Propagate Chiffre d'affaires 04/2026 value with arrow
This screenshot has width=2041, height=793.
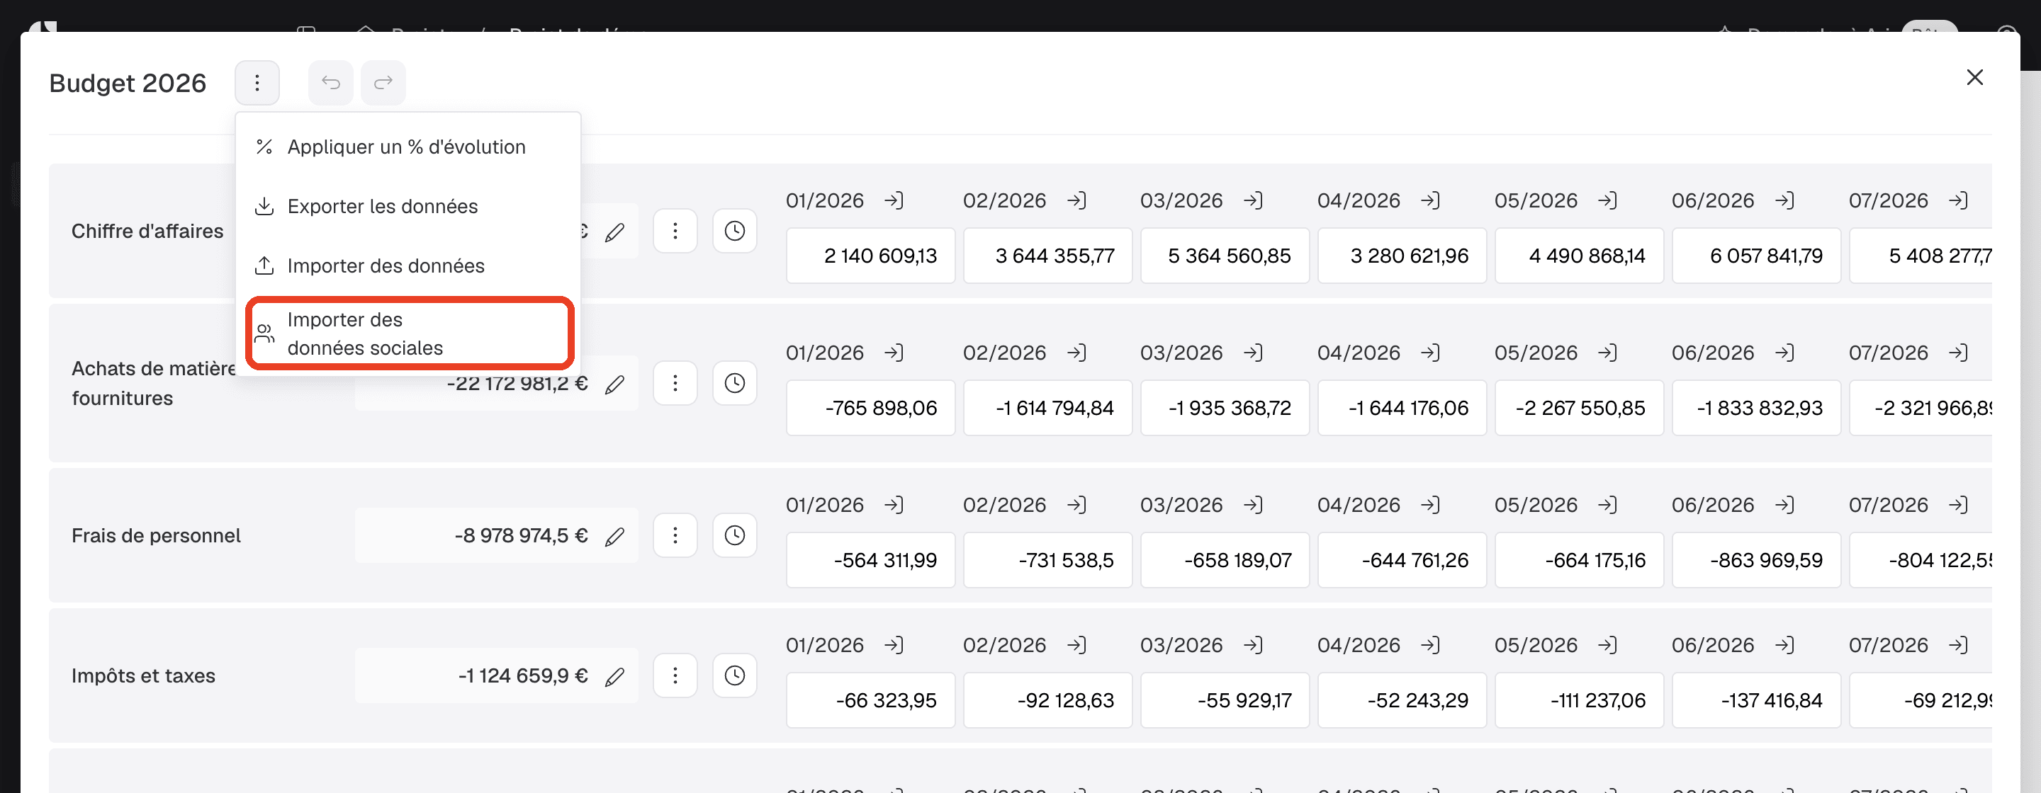[1430, 200]
